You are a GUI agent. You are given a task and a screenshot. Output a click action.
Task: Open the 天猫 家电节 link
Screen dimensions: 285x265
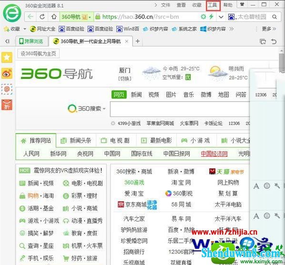[x=226, y=172]
